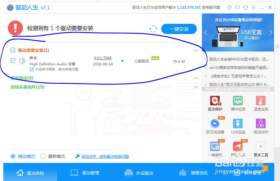Click the 79.4 M size value

(x=178, y=61)
